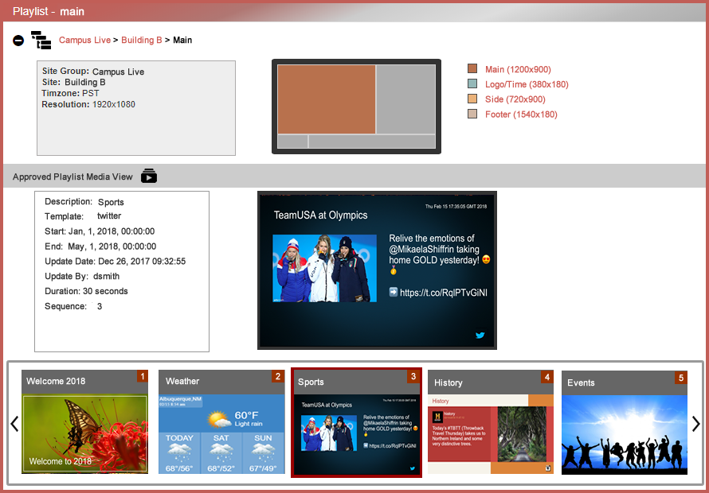Advance playlist carousel with right arrow
The image size is (709, 493).
click(696, 424)
